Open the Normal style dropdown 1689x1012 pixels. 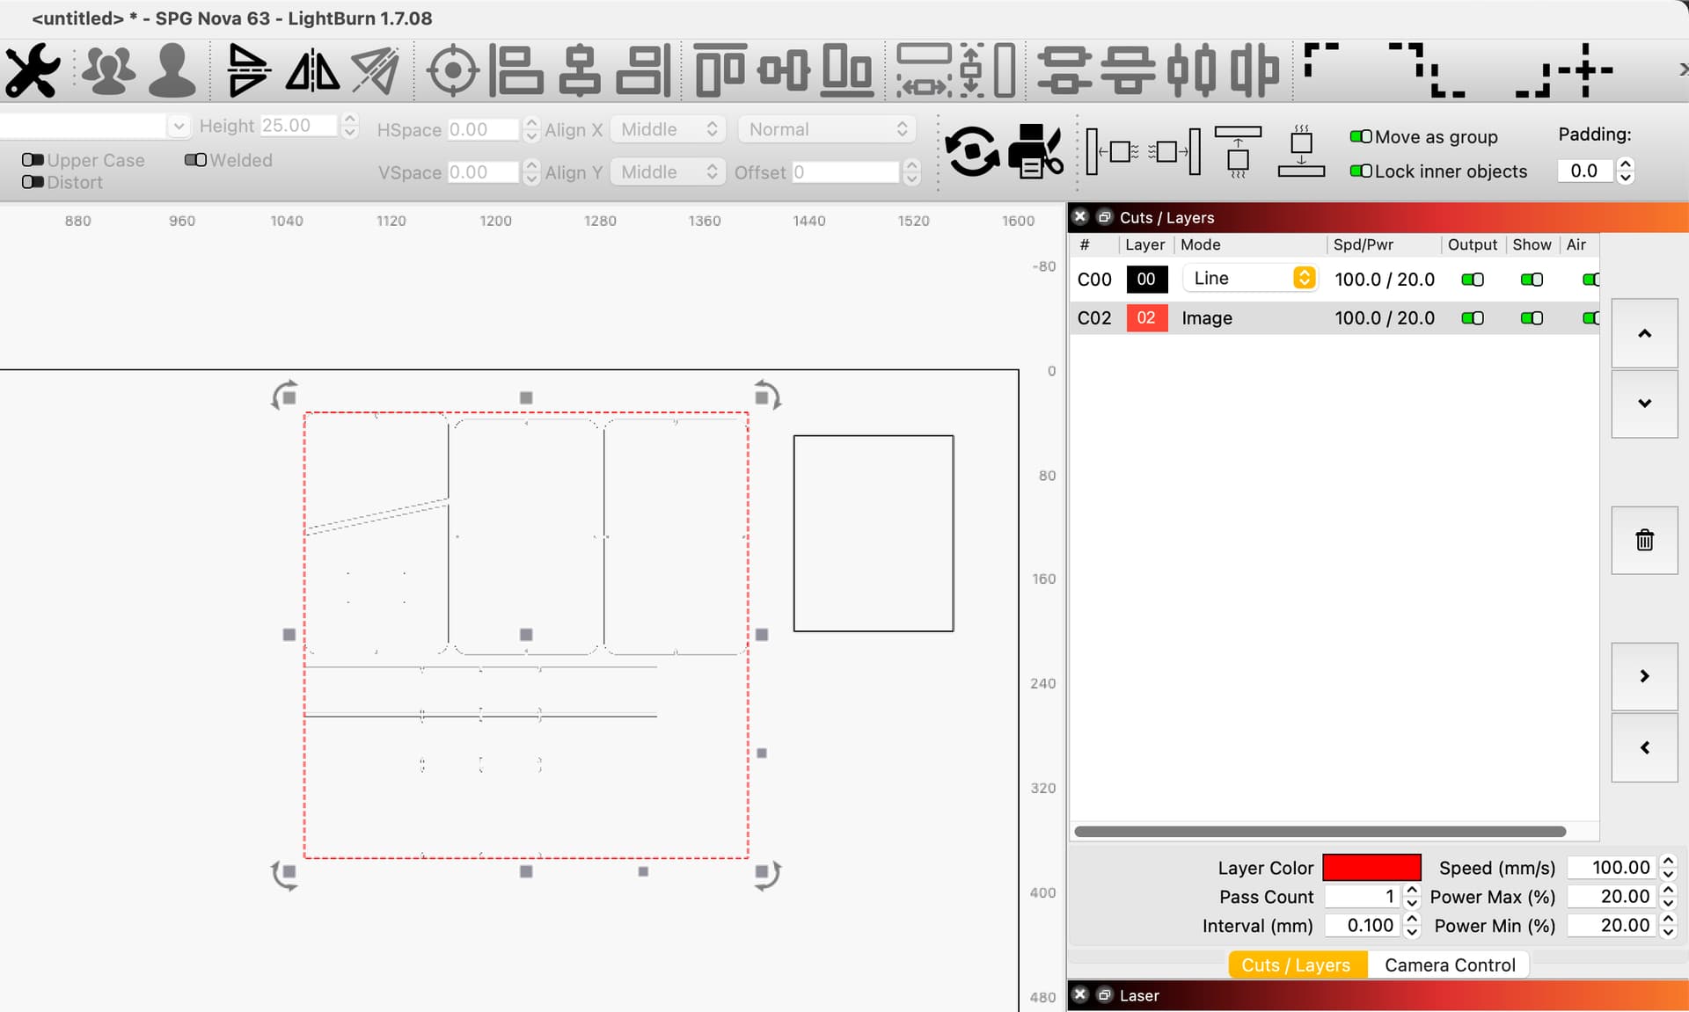827,129
